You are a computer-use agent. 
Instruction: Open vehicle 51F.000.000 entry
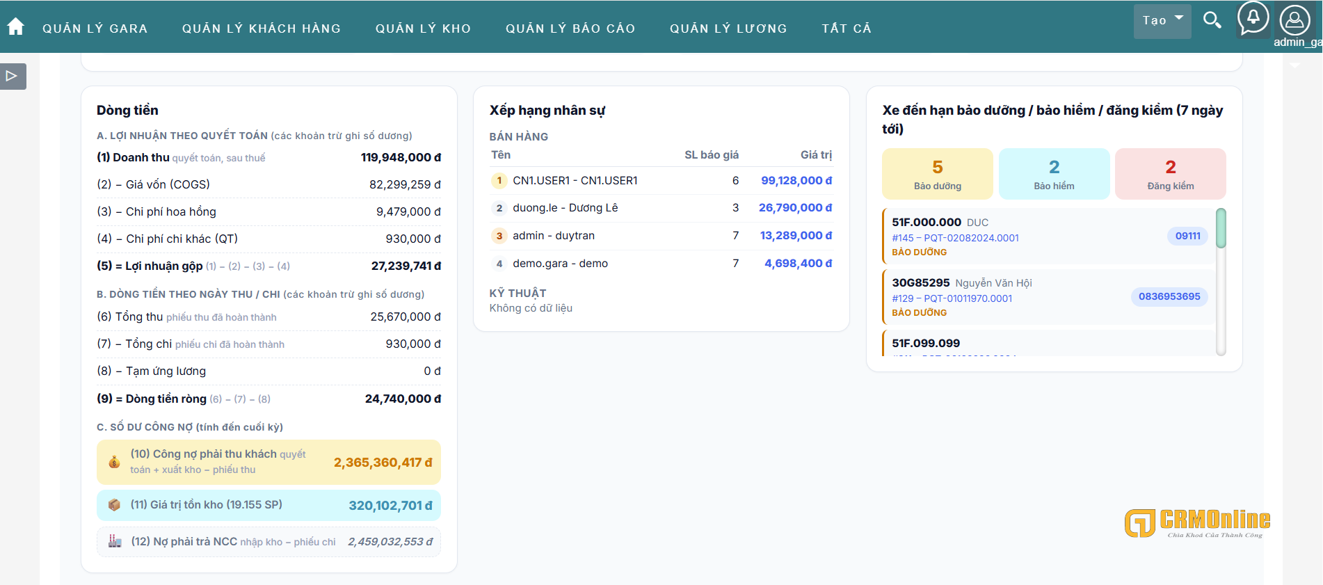click(x=1049, y=237)
